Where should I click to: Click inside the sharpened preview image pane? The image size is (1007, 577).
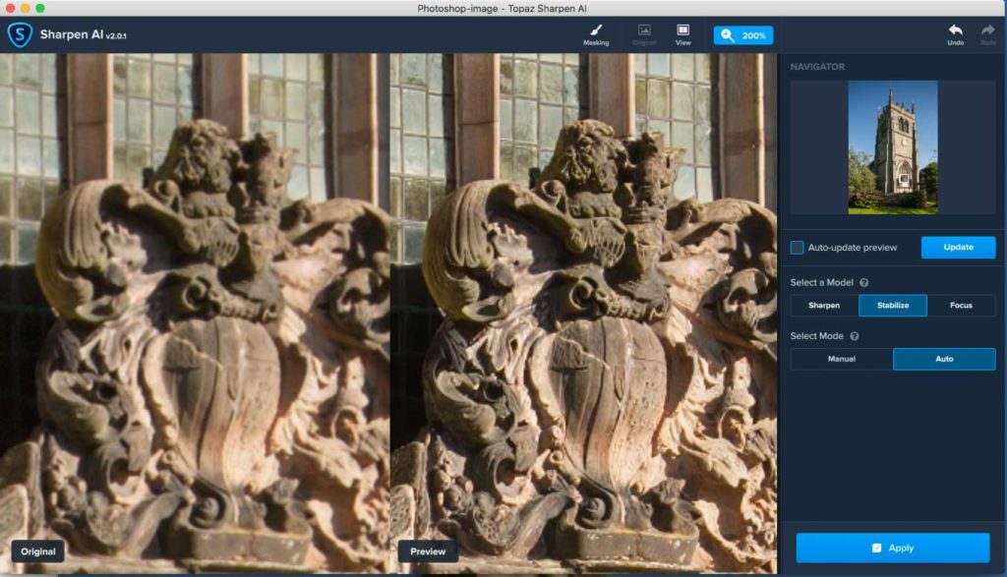pyautogui.click(x=583, y=313)
